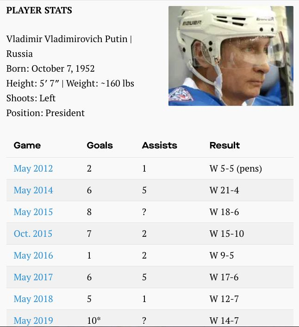The height and width of the screenshot is (327, 299).
Task: Select the "W 15-10" result cell
Action: [226, 234]
